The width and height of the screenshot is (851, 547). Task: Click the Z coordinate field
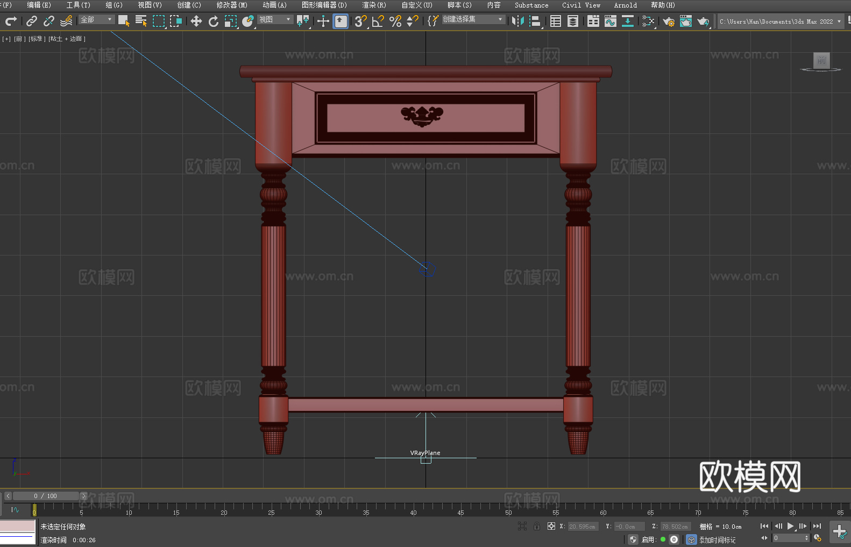pyautogui.click(x=675, y=527)
